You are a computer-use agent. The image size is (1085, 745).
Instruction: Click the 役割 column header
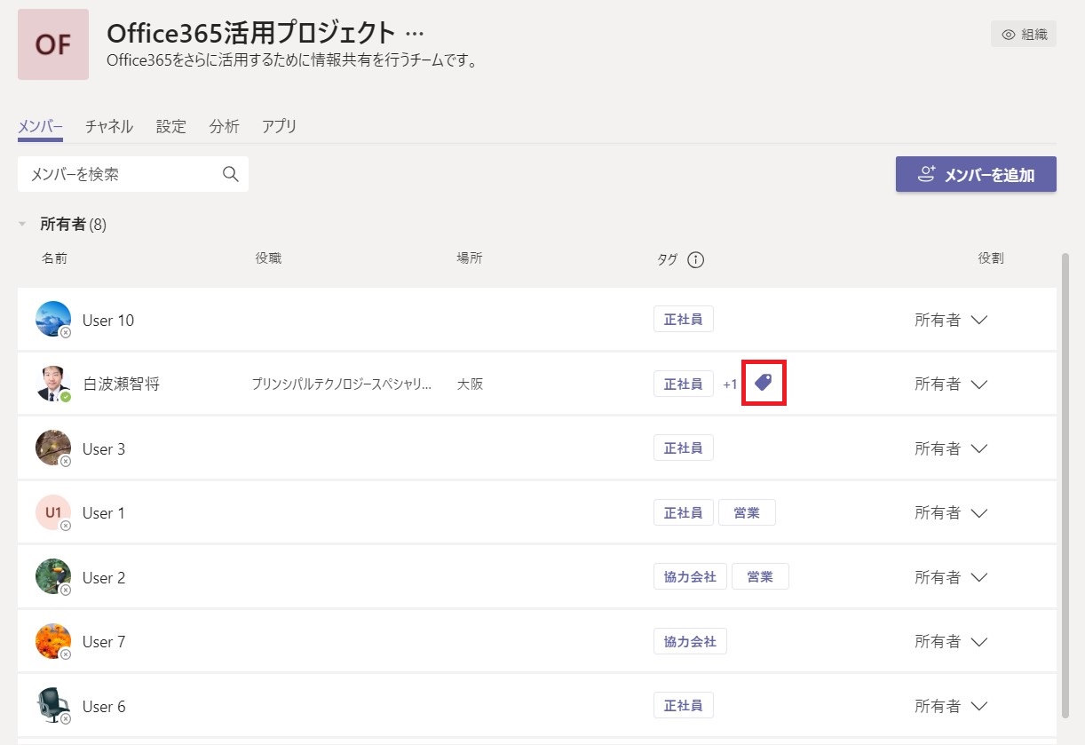991,258
